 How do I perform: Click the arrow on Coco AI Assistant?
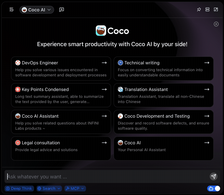pyautogui.click(x=104, y=116)
